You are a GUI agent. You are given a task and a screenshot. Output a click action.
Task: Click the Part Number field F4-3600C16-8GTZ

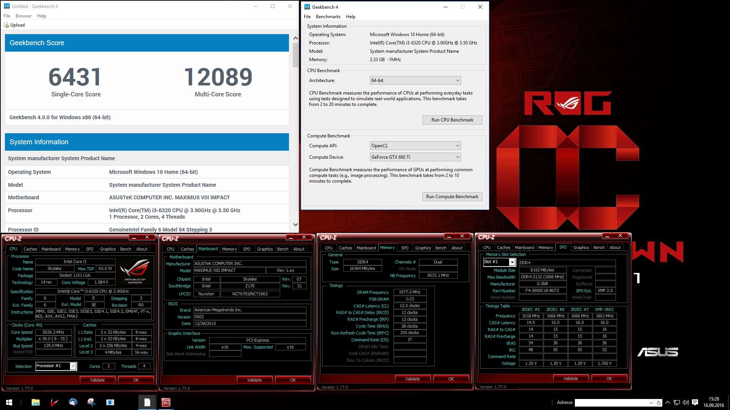(x=542, y=291)
